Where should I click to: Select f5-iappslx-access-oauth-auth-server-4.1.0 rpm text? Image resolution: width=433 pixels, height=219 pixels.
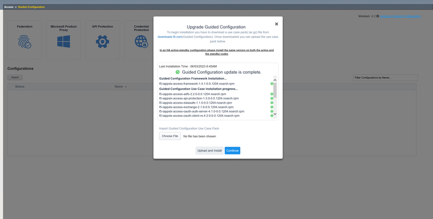coord(202,111)
